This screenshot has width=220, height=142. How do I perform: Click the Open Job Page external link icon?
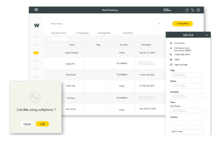point(171,65)
